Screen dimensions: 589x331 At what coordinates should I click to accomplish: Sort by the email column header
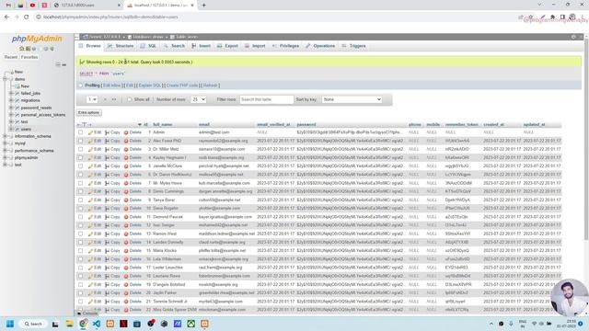[x=204, y=125]
